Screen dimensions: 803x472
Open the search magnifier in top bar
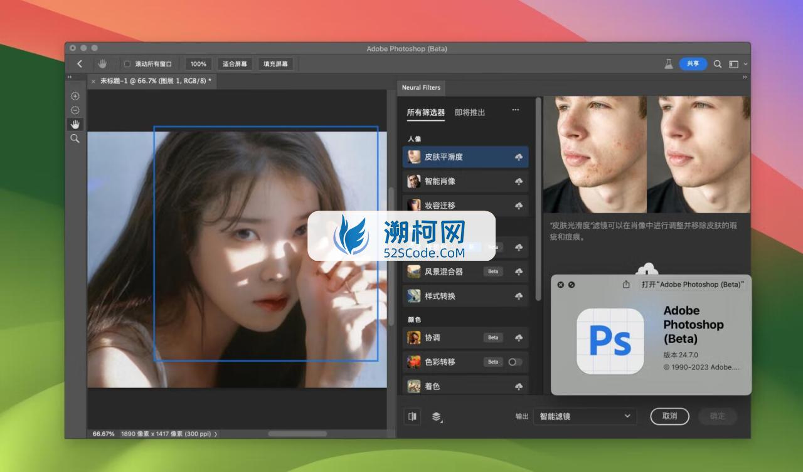[718, 64]
